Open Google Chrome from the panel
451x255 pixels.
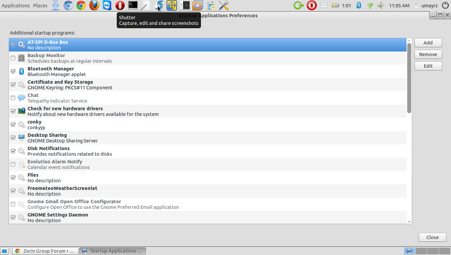[x=81, y=5]
